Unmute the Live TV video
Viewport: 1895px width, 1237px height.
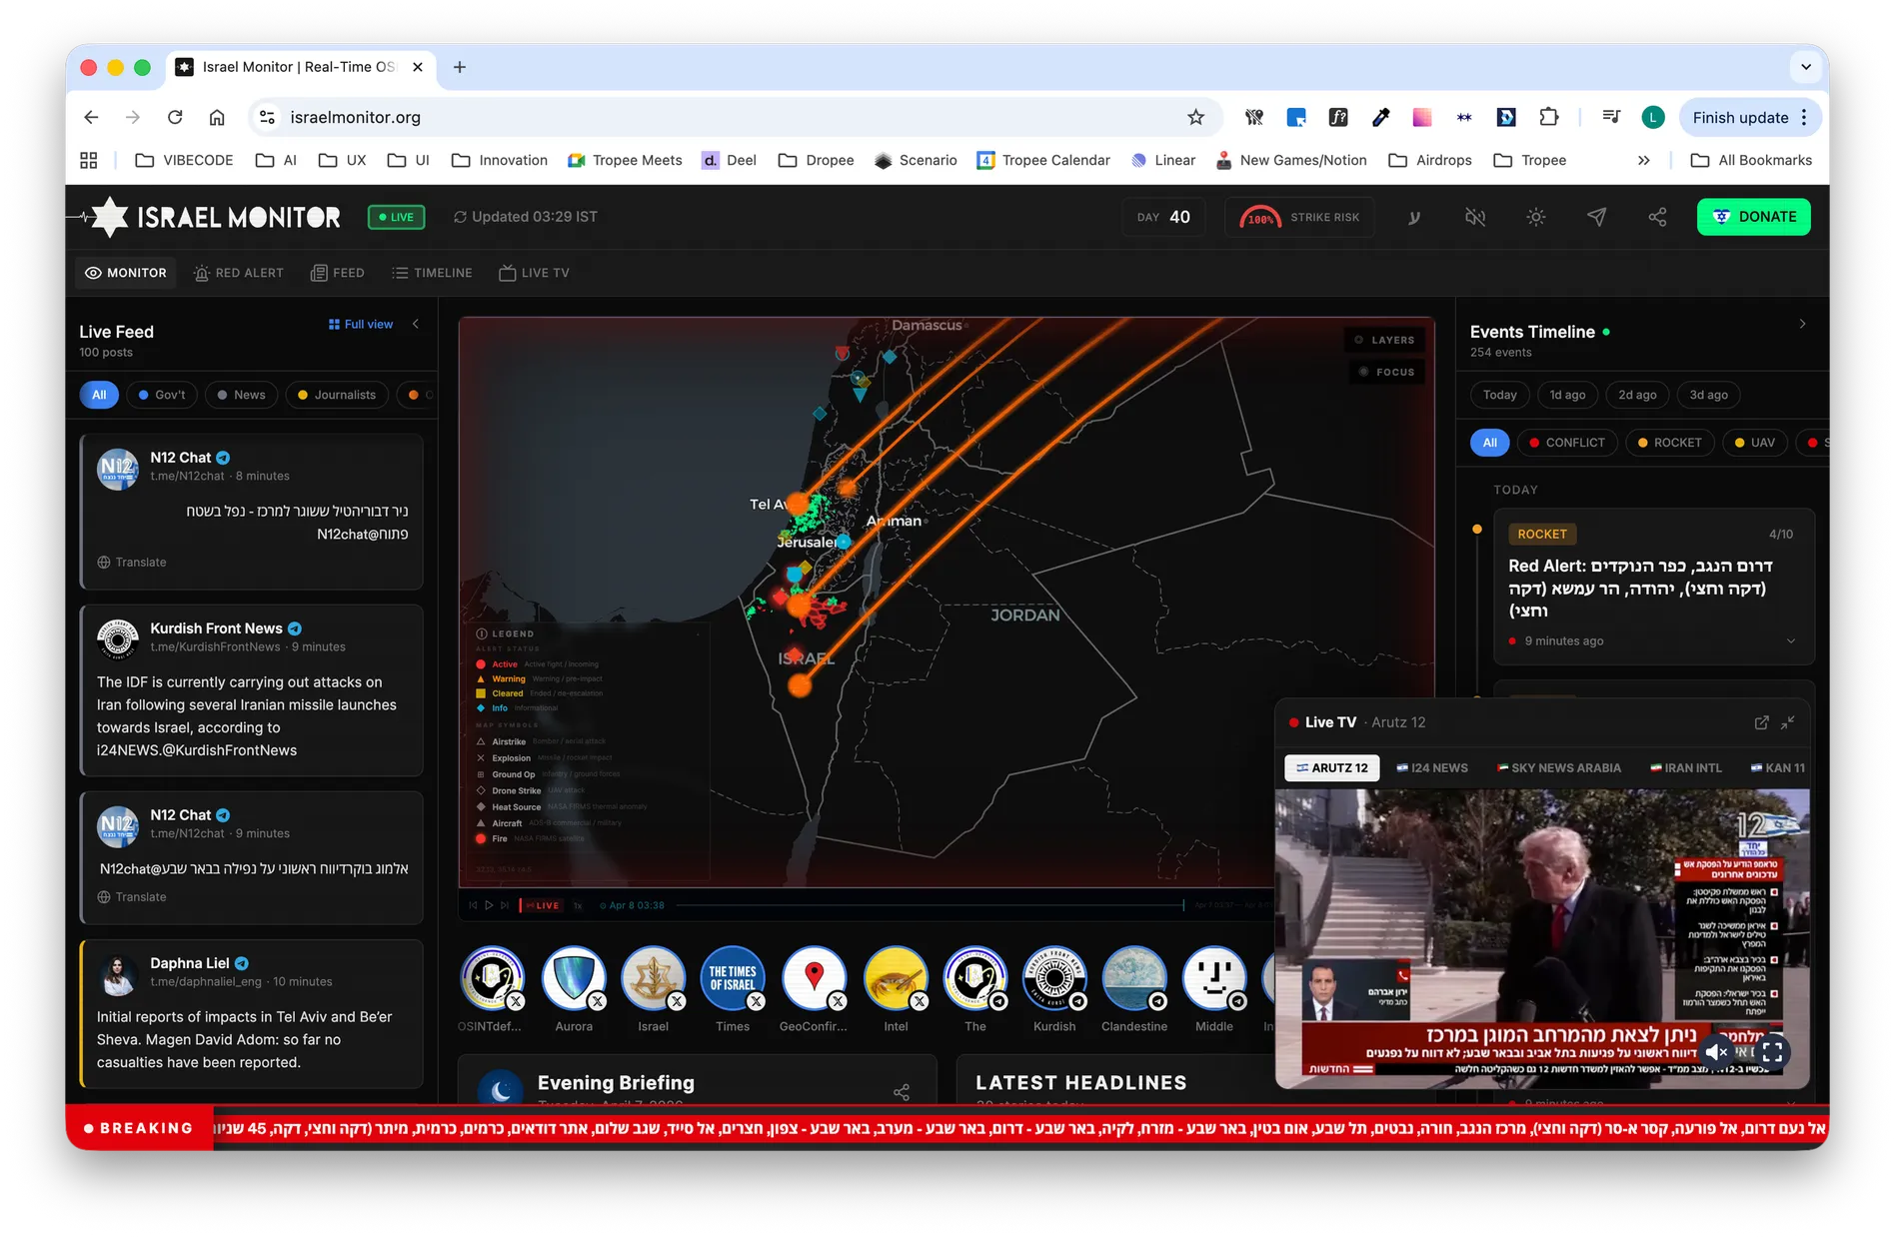pos(1717,1051)
